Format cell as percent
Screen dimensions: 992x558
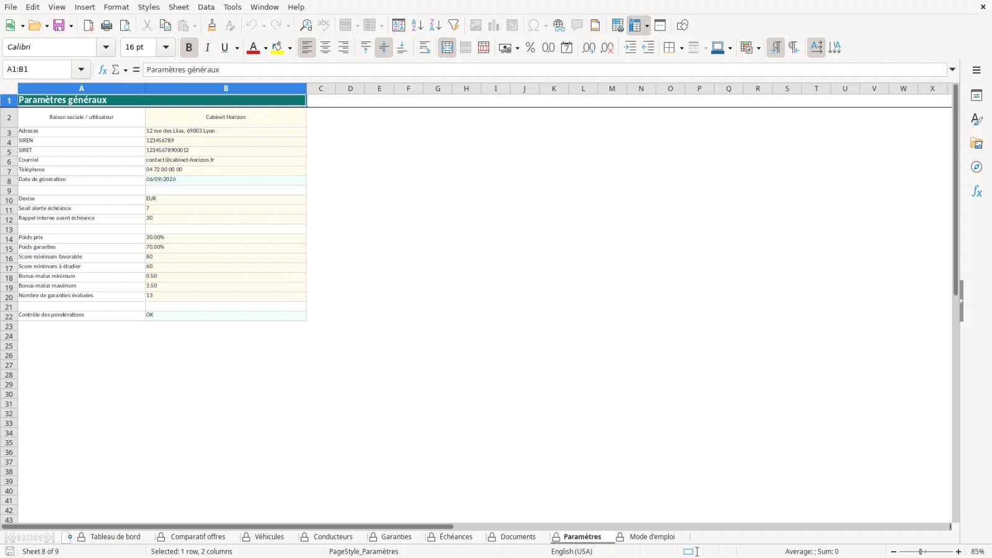530,48
